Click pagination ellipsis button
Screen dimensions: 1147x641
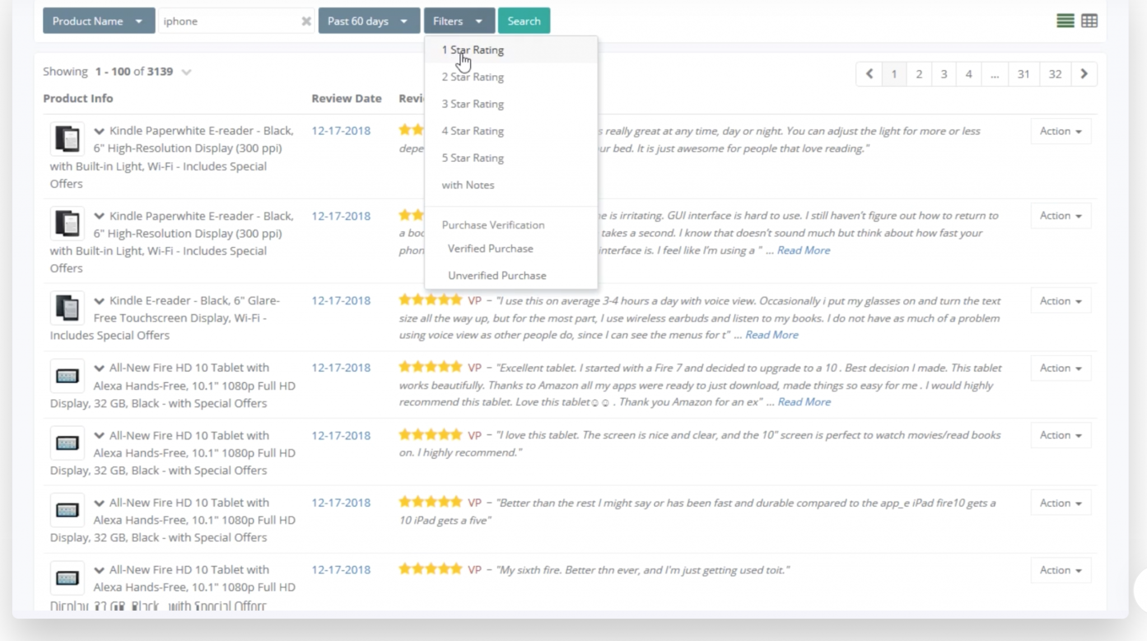point(994,74)
